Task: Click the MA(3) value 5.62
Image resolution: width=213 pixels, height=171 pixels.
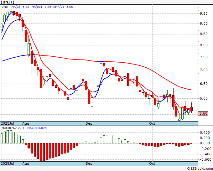Action: (x=26, y=7)
